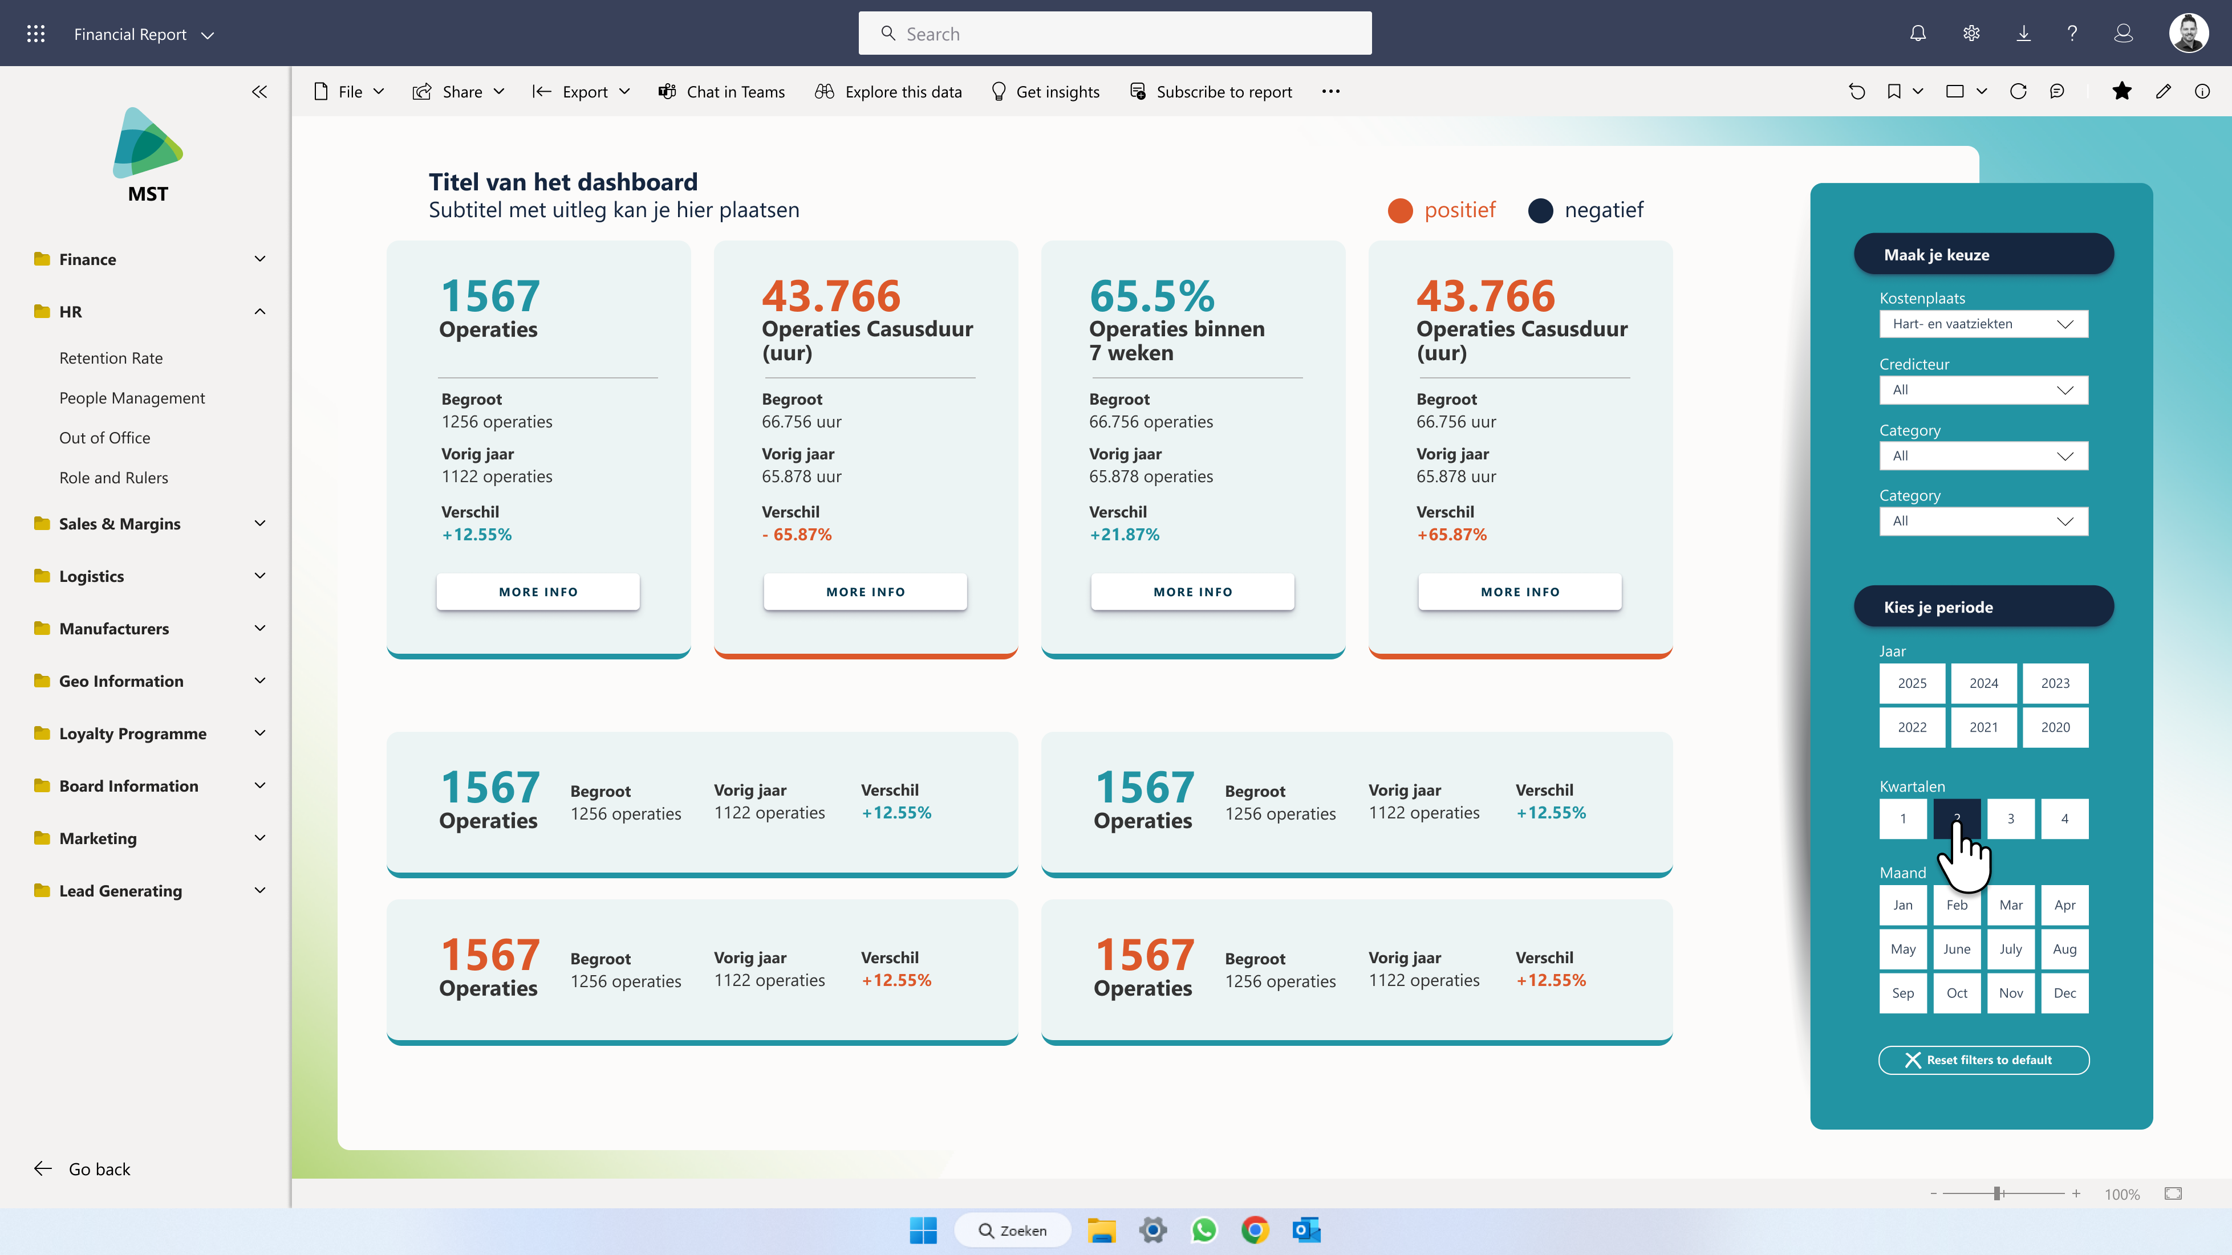This screenshot has width=2232, height=1255.
Task: Open the bookmark icon in toolbar
Action: point(1894,91)
